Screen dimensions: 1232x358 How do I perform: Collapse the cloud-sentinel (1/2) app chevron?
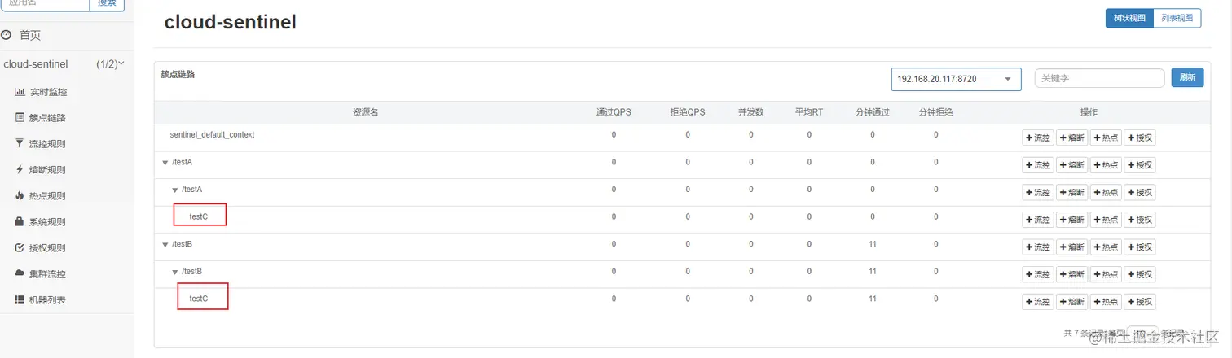pos(121,63)
